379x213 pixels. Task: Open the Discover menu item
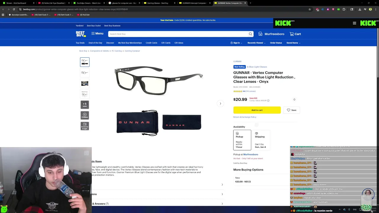tap(110, 43)
